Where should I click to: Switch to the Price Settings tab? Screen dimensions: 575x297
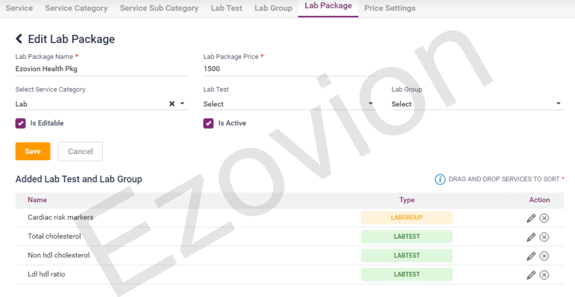[390, 8]
